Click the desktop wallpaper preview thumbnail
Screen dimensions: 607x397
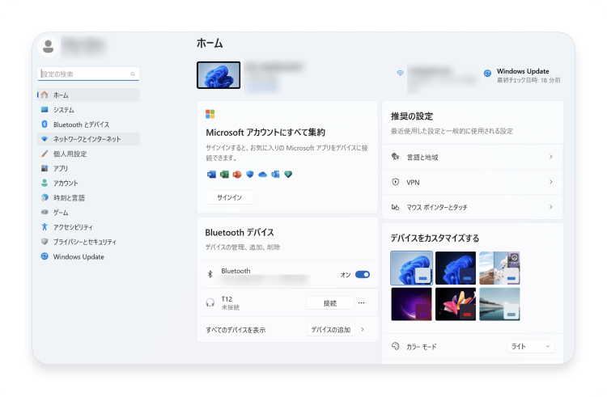(x=219, y=75)
